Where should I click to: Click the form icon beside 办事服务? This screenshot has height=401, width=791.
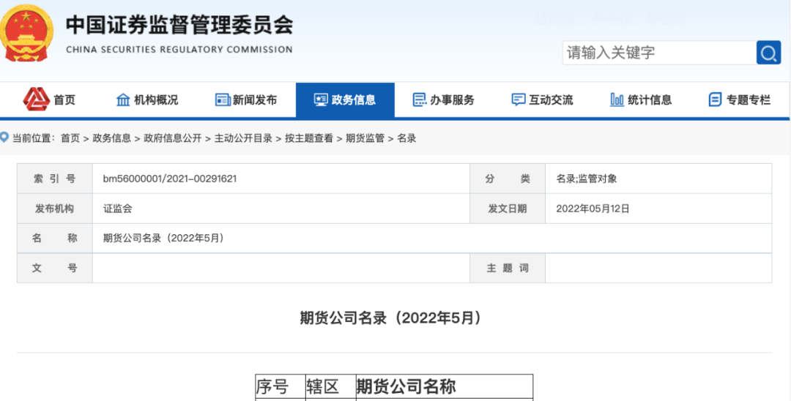(419, 100)
